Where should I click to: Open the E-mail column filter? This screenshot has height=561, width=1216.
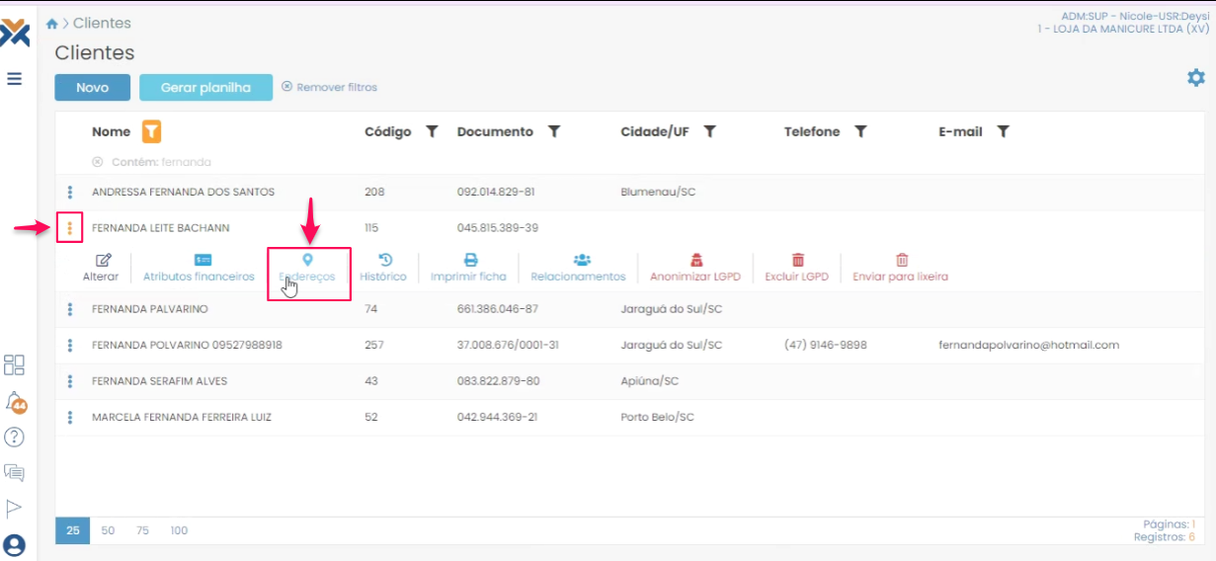1004,131
